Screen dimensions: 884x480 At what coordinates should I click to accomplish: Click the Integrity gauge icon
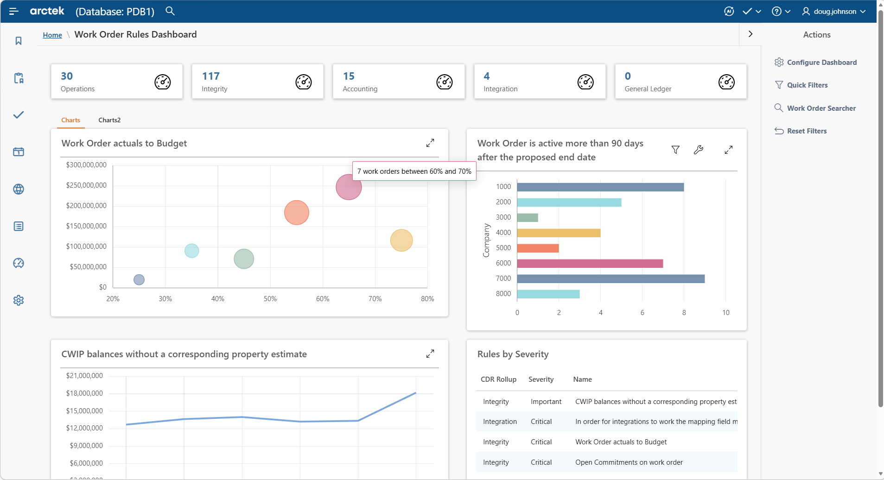click(x=304, y=82)
